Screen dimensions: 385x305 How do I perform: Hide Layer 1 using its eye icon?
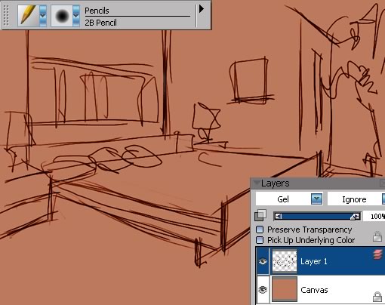[263, 261]
